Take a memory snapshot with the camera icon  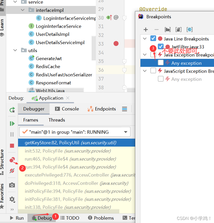[12, 185]
